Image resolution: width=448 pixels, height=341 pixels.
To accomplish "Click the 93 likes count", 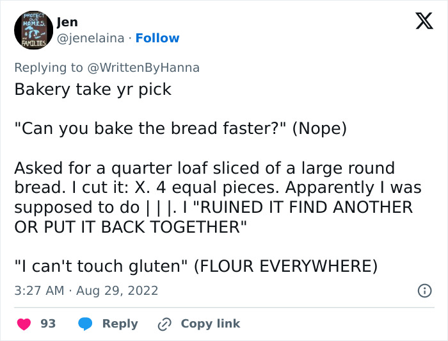I will point(48,324).
